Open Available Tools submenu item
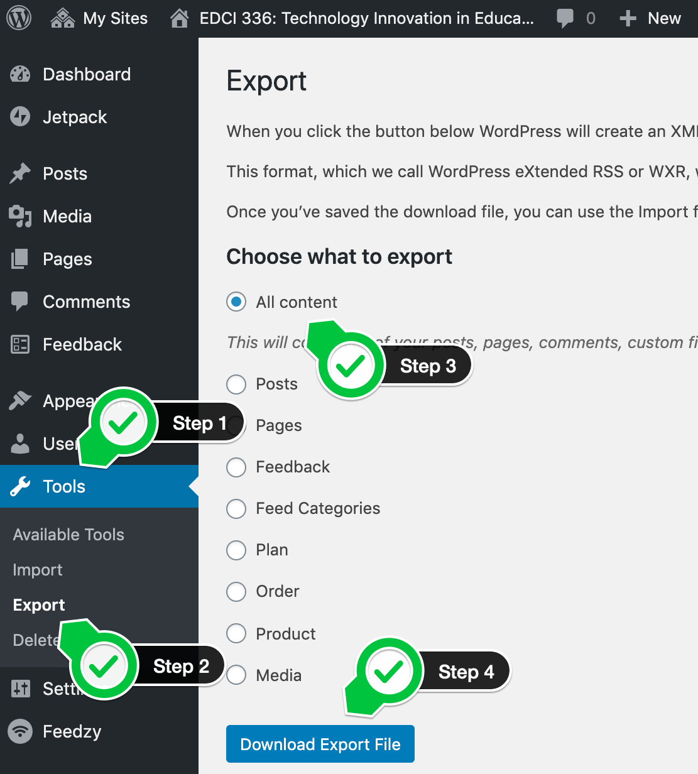 pos(68,535)
